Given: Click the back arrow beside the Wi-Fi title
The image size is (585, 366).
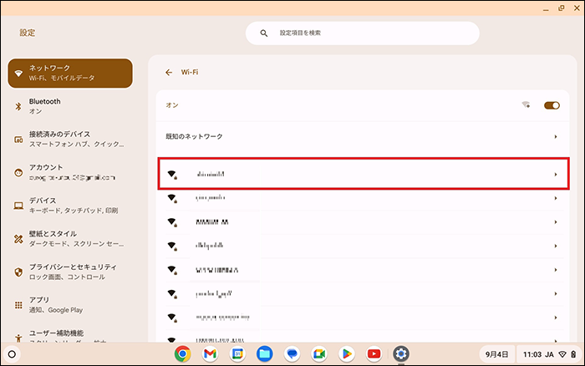Looking at the screenshot, I should tap(169, 73).
